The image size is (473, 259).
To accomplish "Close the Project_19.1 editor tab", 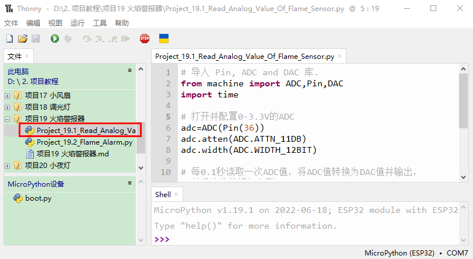I will pyautogui.click(x=340, y=57).
